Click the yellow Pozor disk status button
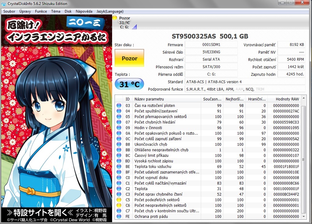This screenshot has height=224, width=312. coord(129,58)
